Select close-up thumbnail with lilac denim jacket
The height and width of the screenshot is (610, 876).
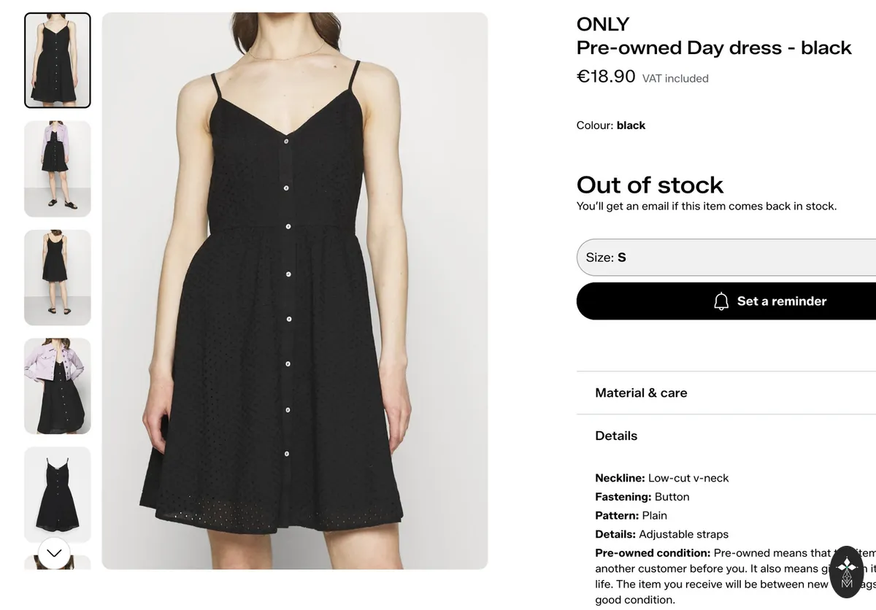[x=58, y=386]
